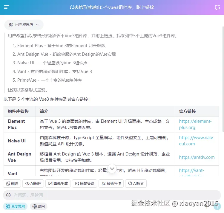
Task: Collapse the 已完成思考 thinking section
Action: pos(24,25)
